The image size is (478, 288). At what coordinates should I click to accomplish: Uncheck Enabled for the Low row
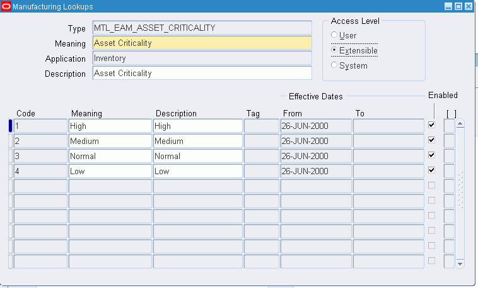(x=431, y=170)
